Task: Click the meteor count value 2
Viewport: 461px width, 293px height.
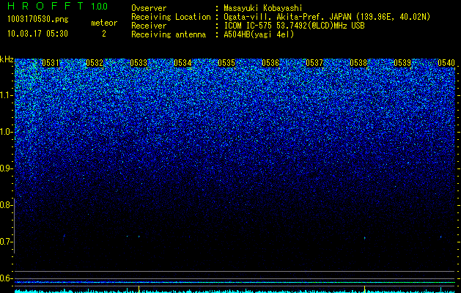Action: click(104, 34)
